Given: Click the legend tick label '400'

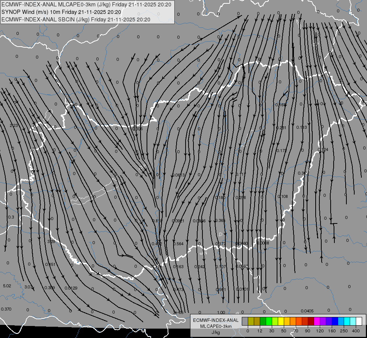Looking at the screenshot, I should point(356,331).
